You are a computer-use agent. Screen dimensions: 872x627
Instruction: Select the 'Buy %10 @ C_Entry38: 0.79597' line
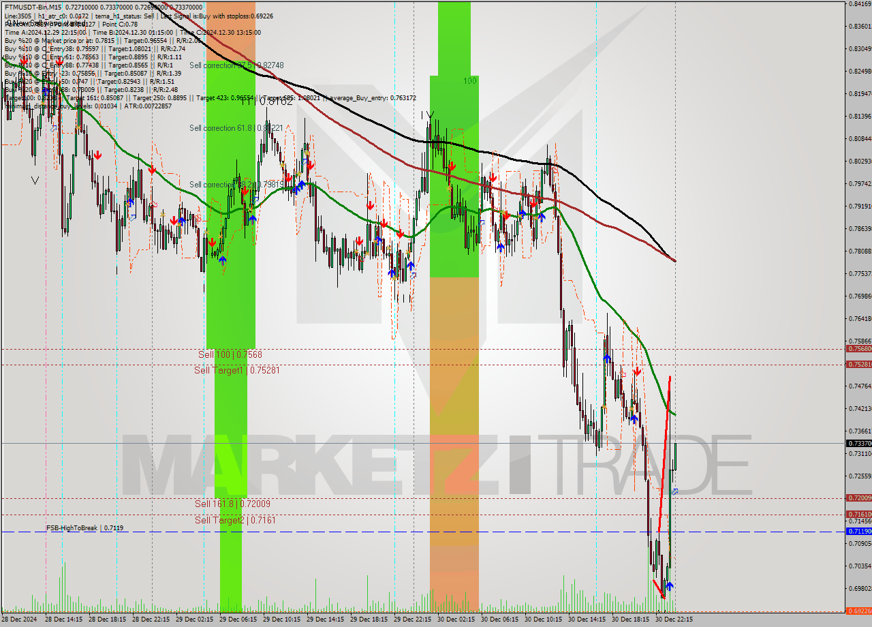click(x=95, y=48)
